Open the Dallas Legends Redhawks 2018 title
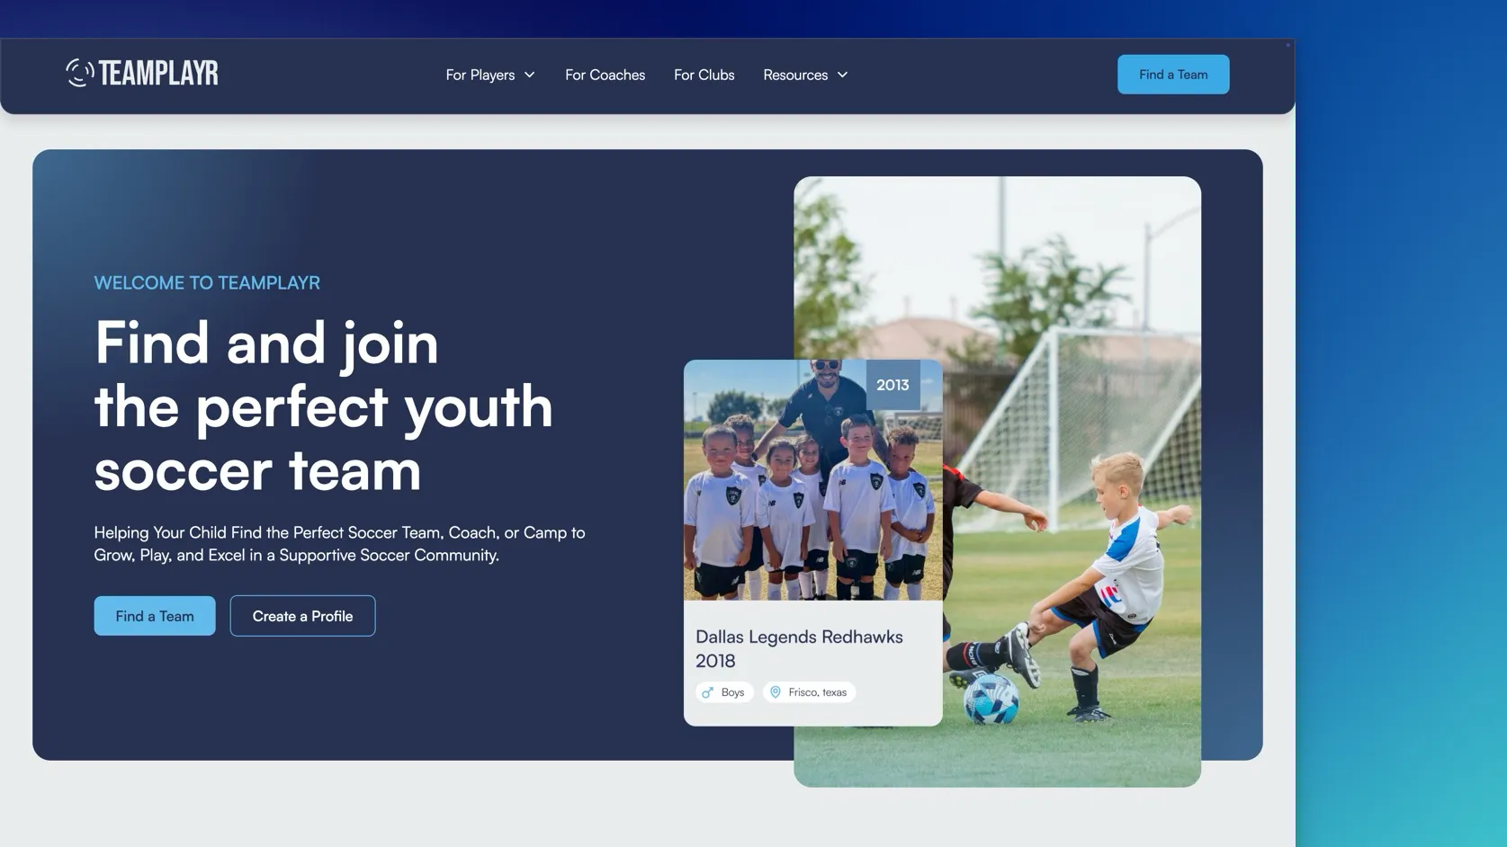The width and height of the screenshot is (1507, 847). [x=799, y=648]
